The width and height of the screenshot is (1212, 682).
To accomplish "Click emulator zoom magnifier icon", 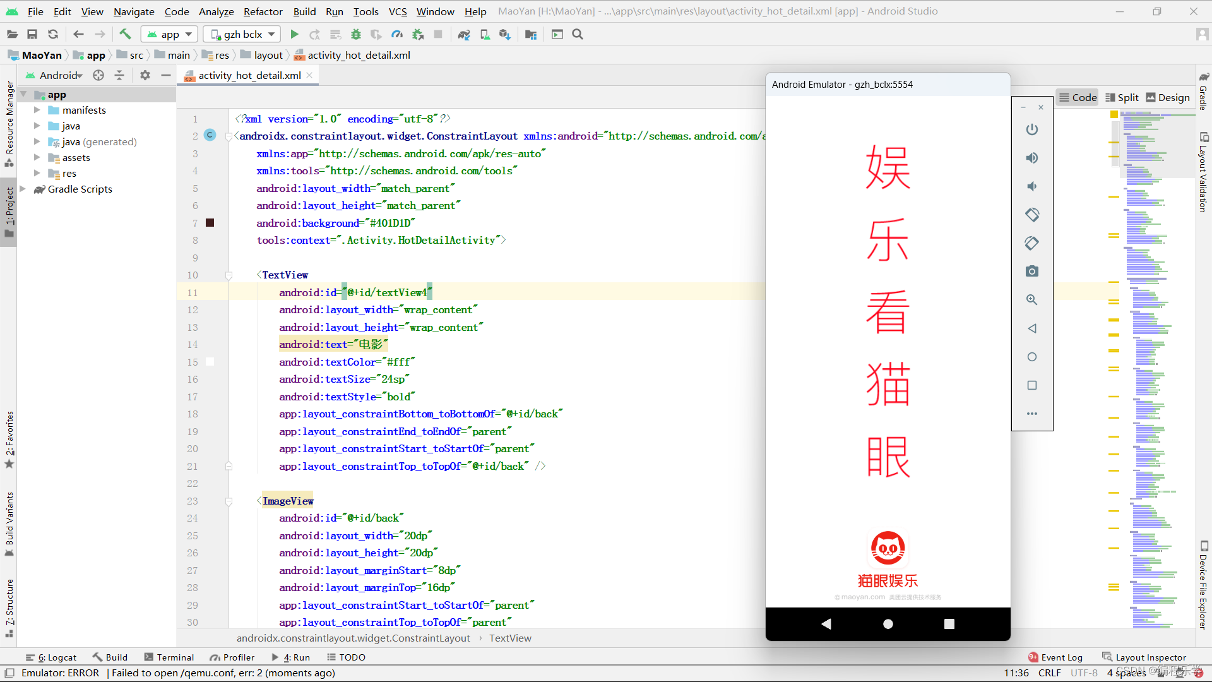I will tap(1031, 300).
